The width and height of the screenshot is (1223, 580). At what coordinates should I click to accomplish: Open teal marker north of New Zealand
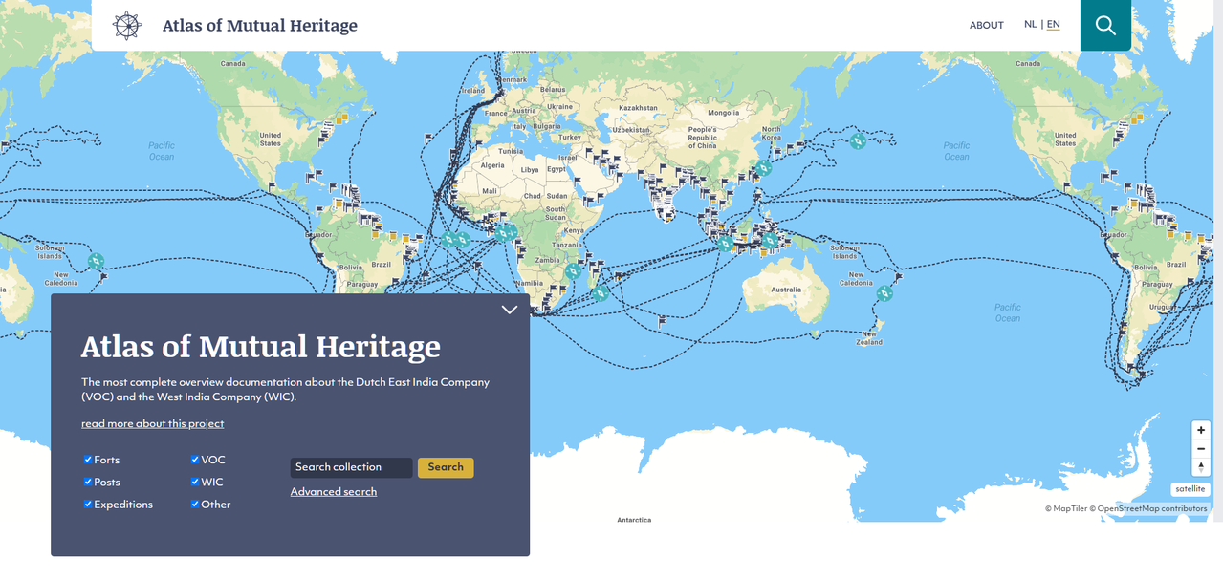[884, 293]
